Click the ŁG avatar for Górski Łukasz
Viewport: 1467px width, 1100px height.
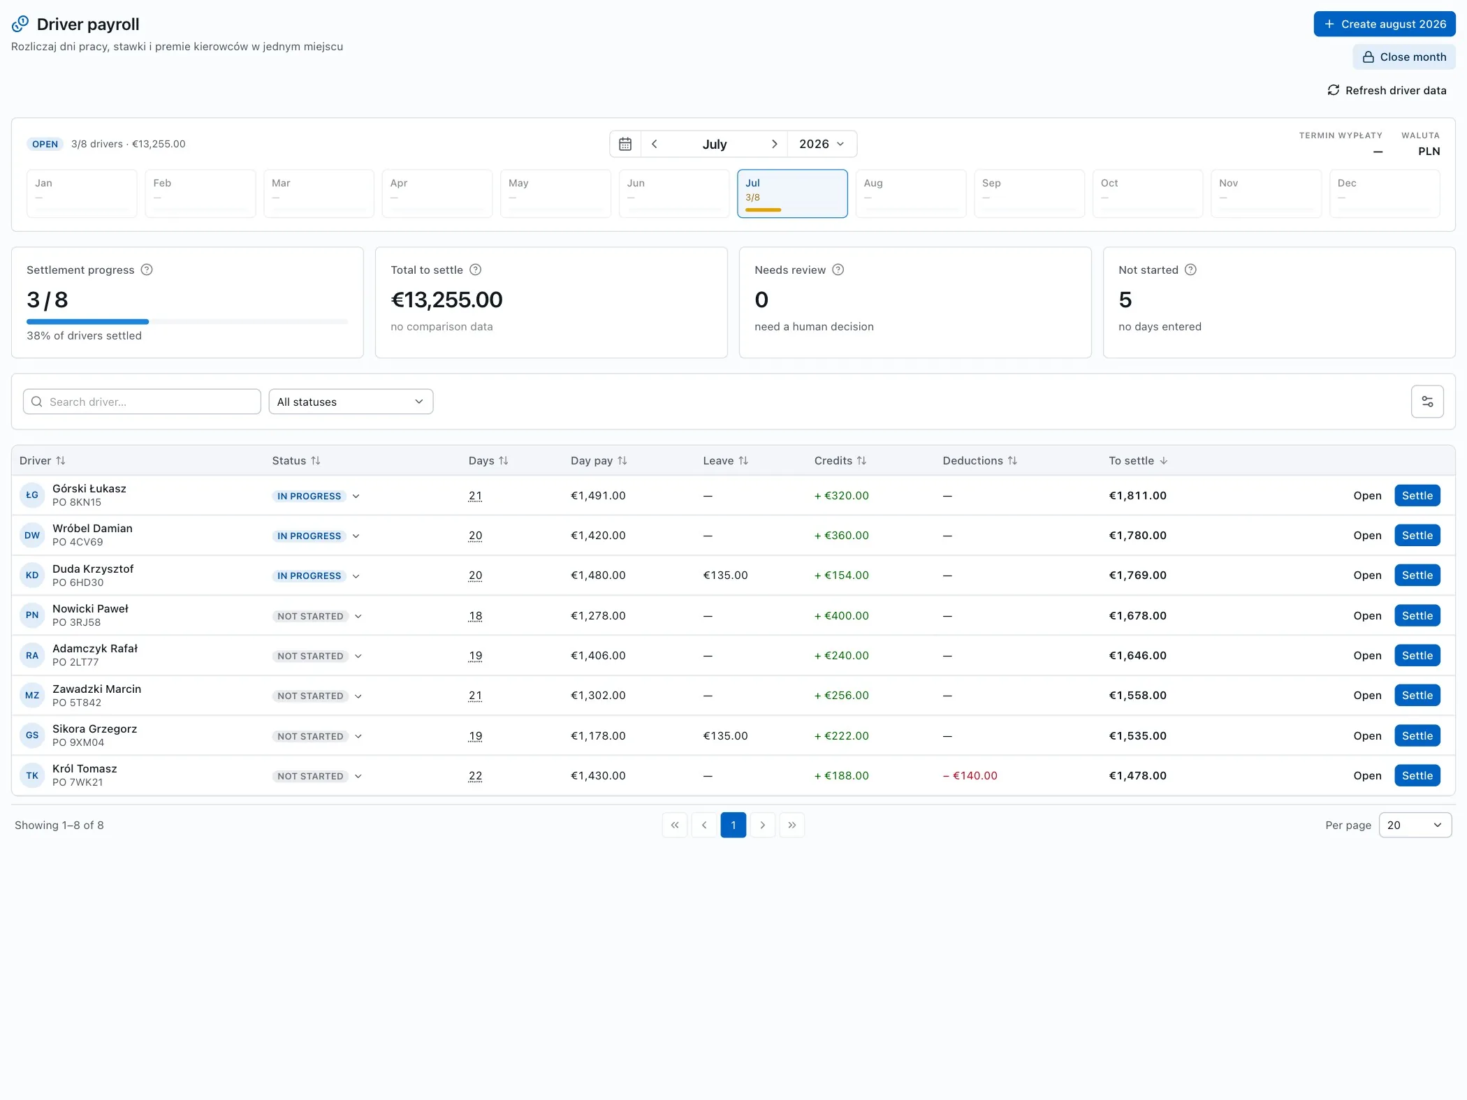32,495
